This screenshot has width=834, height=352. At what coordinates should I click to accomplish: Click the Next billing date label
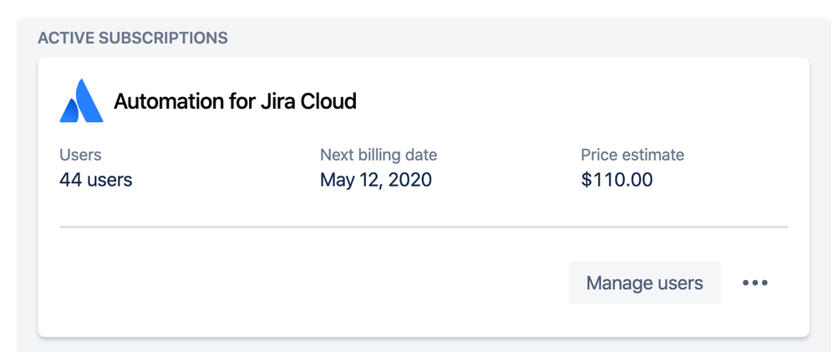click(x=379, y=155)
